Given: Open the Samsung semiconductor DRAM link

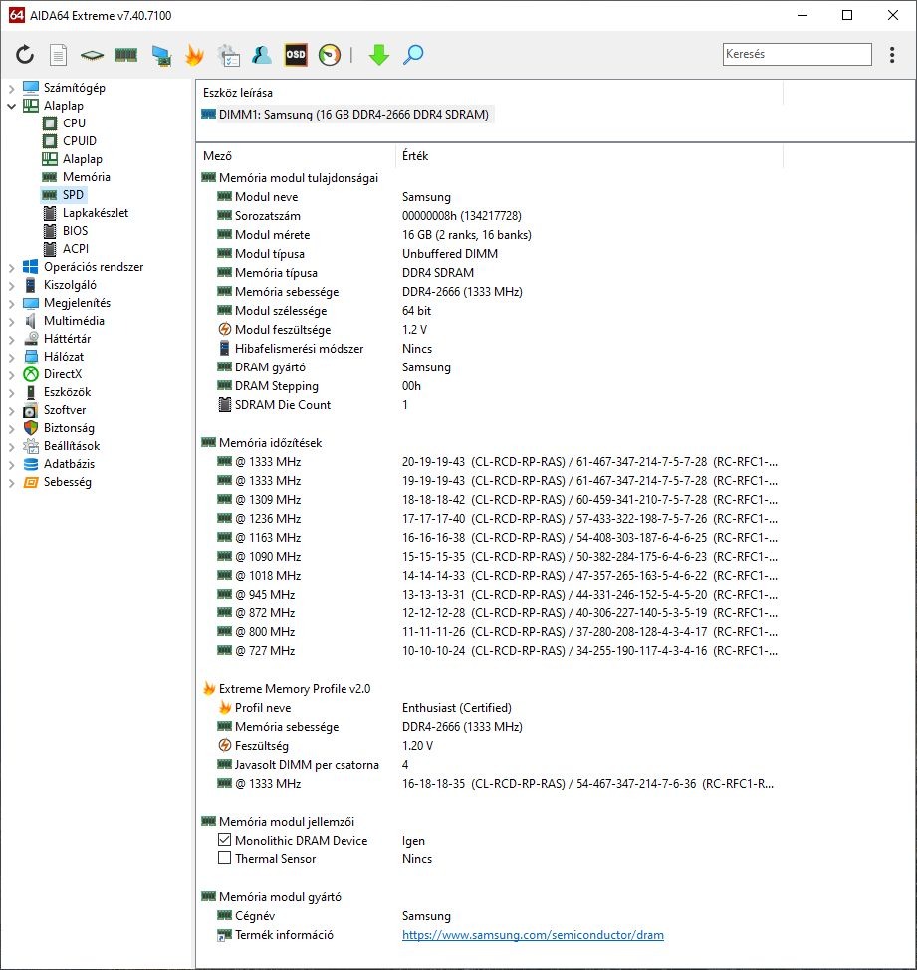Looking at the screenshot, I should coord(533,935).
